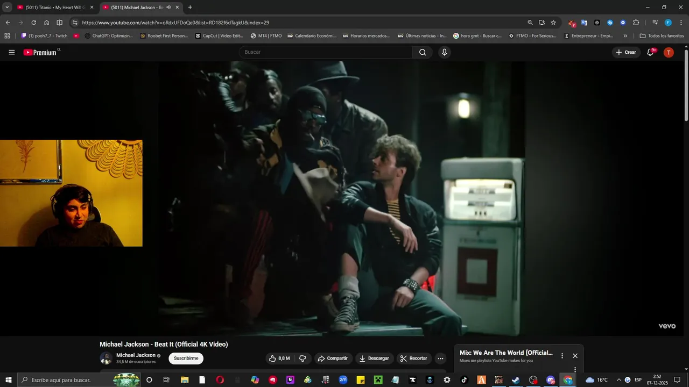689x387 pixels.
Task: Toggle the browser side panel
Action: pos(59,23)
